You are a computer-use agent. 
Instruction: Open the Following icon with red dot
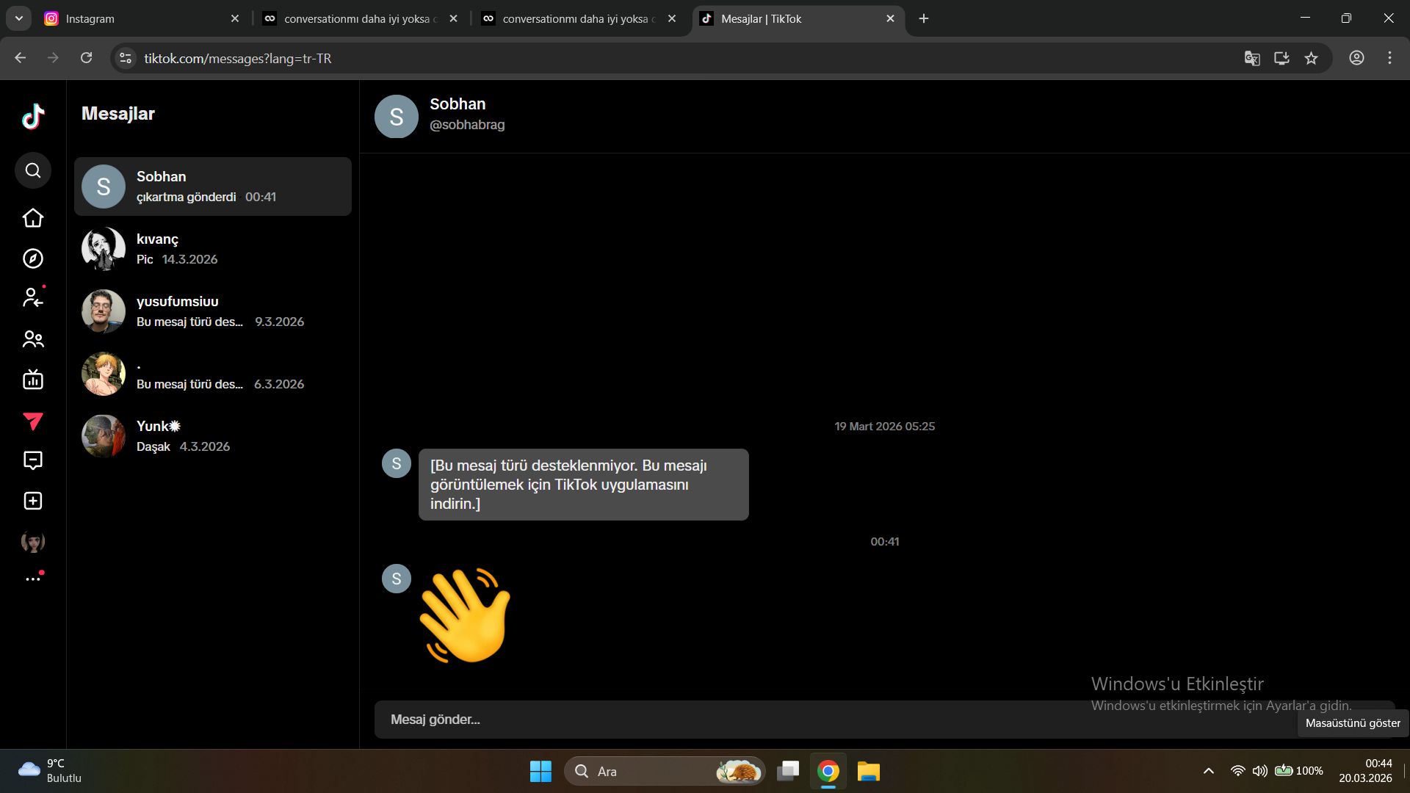pyautogui.click(x=33, y=297)
